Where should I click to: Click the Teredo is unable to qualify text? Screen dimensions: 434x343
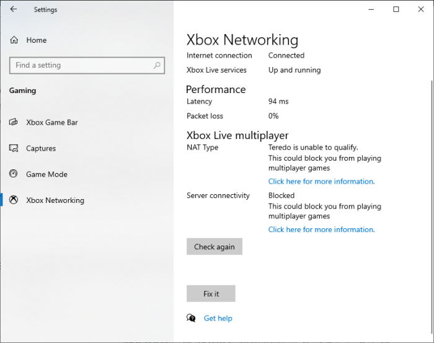[313, 147]
